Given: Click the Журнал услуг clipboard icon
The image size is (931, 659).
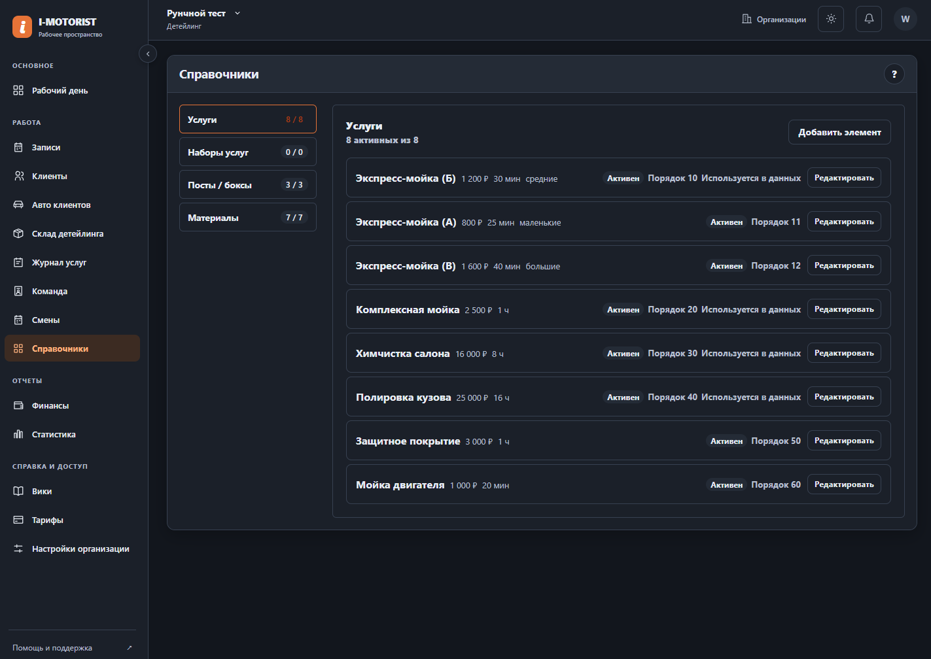Looking at the screenshot, I should (x=18, y=262).
